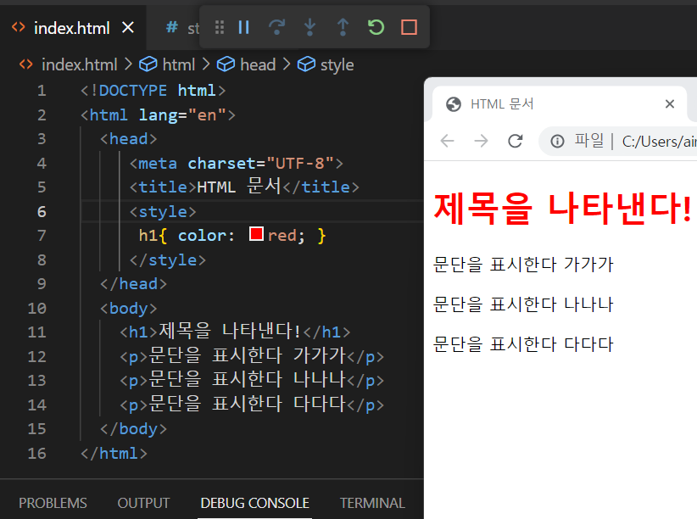Open the TERMINAL panel tab
Viewport: 697px width, 519px height.
[x=372, y=503]
